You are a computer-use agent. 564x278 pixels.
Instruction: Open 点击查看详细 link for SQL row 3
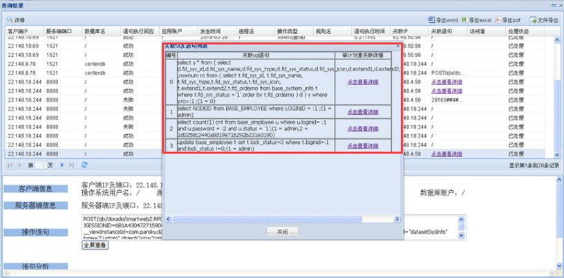363,146
